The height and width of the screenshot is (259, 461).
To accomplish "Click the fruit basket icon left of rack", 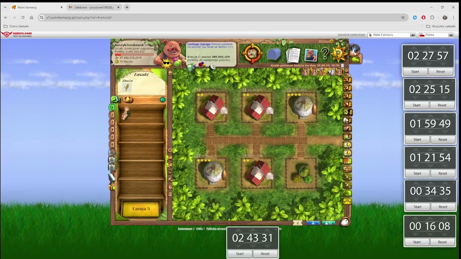I will pos(112,187).
